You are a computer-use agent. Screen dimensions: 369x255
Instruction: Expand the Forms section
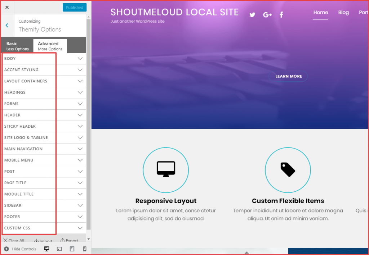[x=44, y=104]
